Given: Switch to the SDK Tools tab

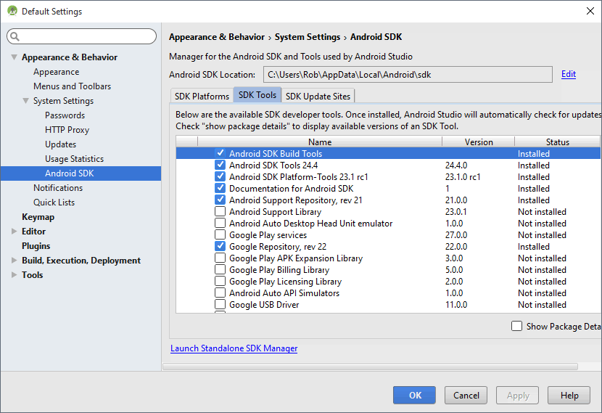Looking at the screenshot, I should coord(257,95).
